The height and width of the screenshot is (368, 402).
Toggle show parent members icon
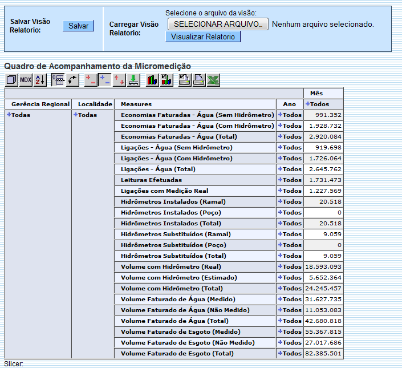(58, 80)
